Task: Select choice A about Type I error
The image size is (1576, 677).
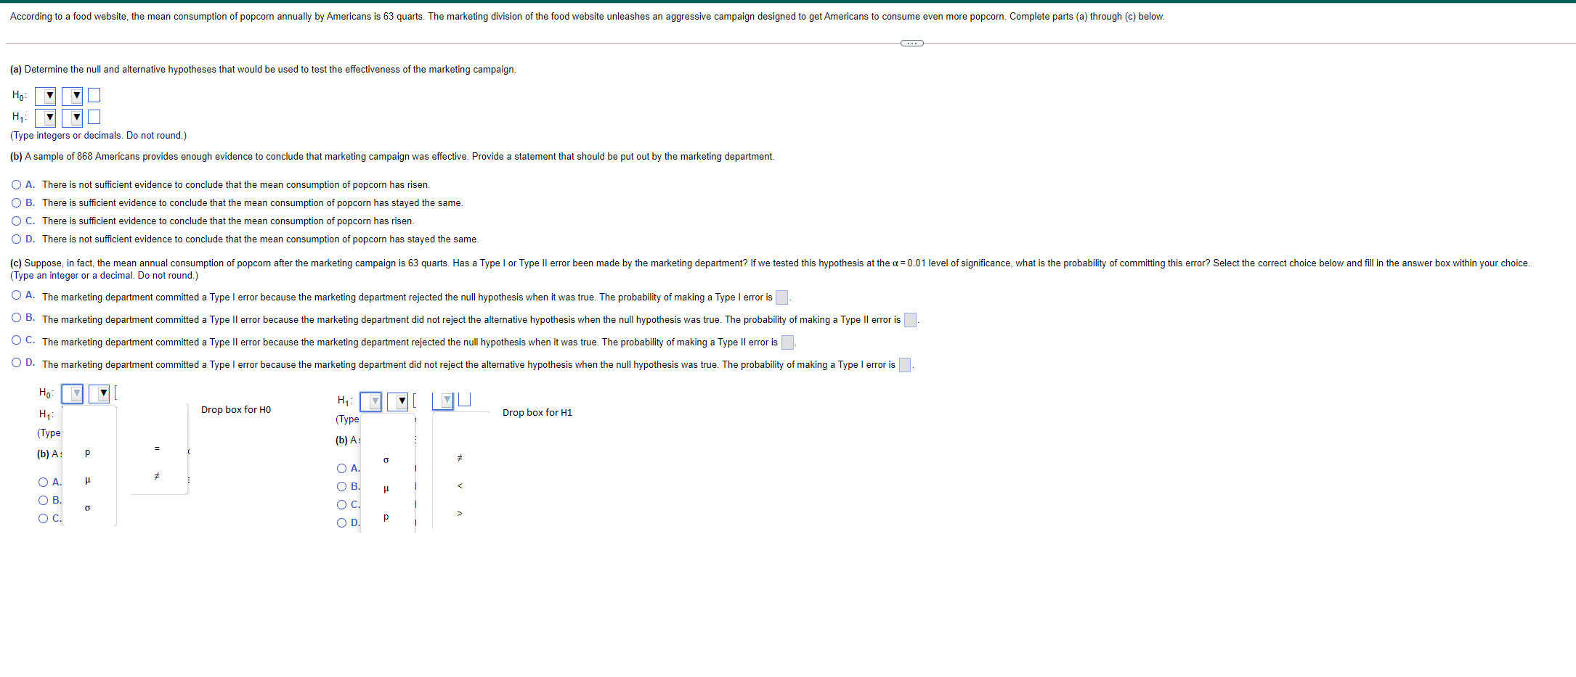Action: [16, 295]
